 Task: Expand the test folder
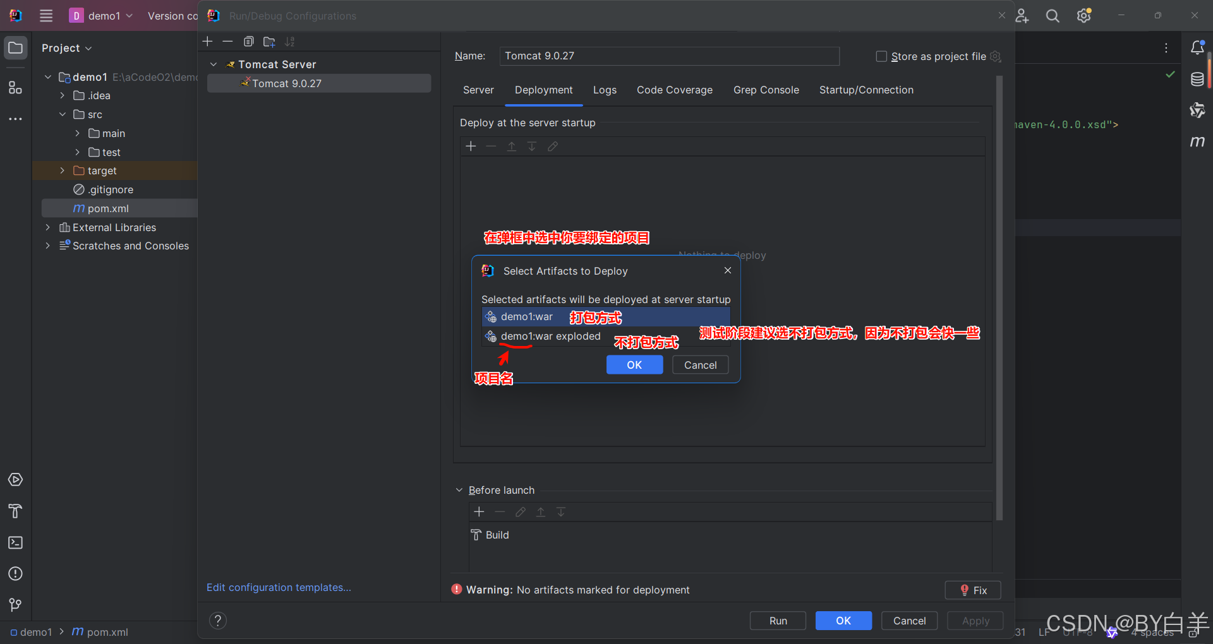[x=78, y=152]
